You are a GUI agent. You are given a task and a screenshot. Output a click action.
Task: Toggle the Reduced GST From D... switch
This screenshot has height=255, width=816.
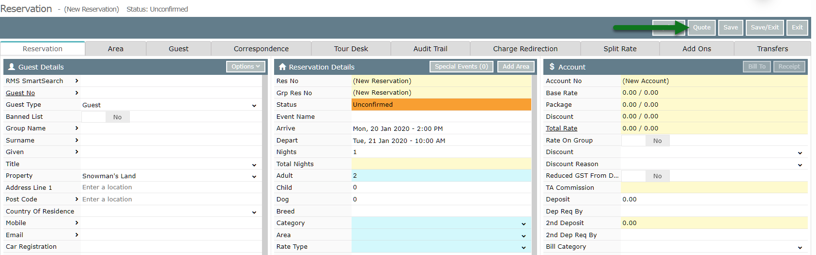646,176
